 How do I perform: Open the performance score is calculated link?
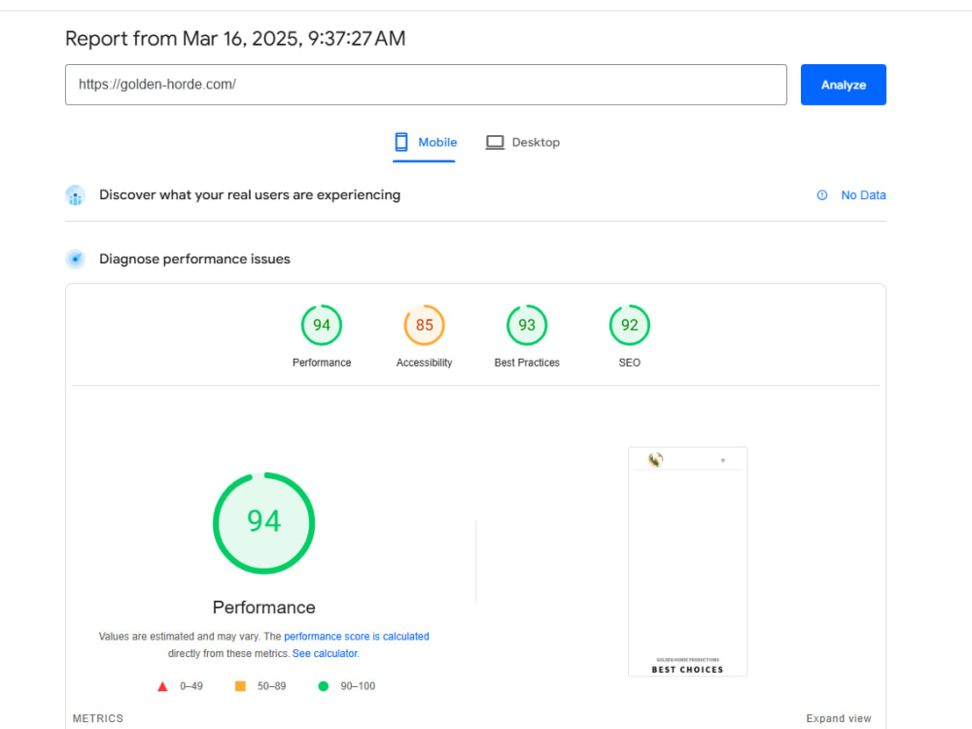coord(357,637)
